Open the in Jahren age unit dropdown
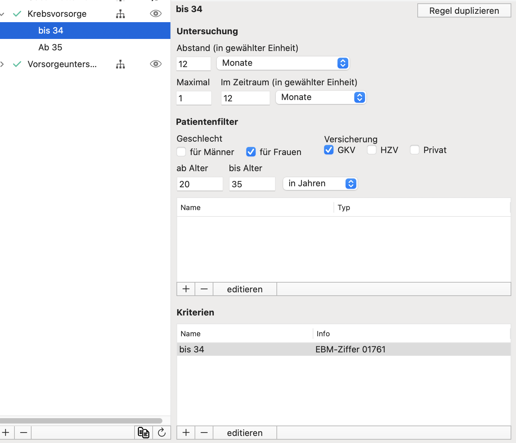This screenshot has height=443, width=516. click(x=320, y=184)
